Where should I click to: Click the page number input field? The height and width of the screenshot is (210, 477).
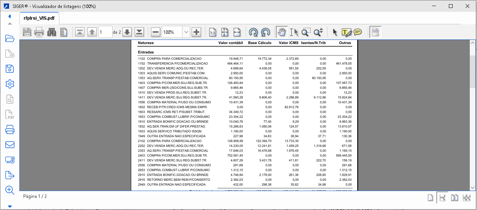[105, 32]
